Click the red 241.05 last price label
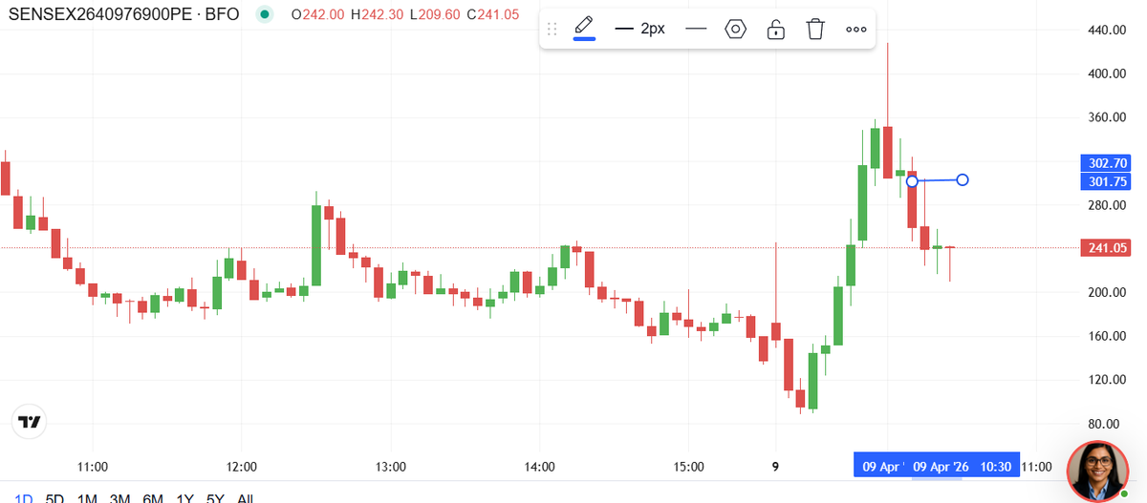Viewport: 1147px width, 503px height. click(x=1105, y=248)
